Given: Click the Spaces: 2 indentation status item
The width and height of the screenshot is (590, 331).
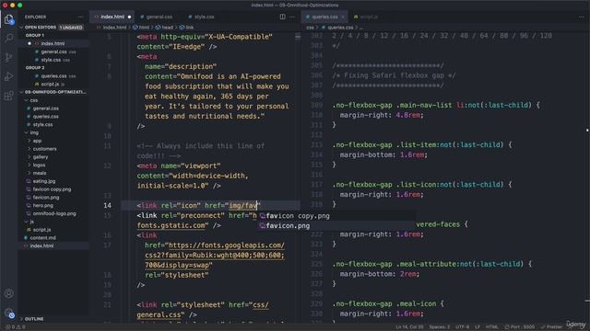Looking at the screenshot, I should [x=439, y=327].
